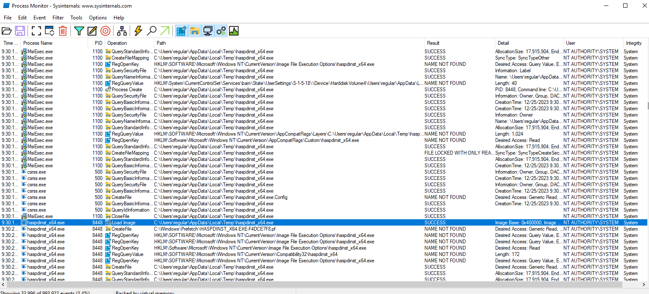Click the haspdinst_x64.exe.Config path row
Image resolution: width=649 pixels, height=294 pixels.
pos(221,197)
